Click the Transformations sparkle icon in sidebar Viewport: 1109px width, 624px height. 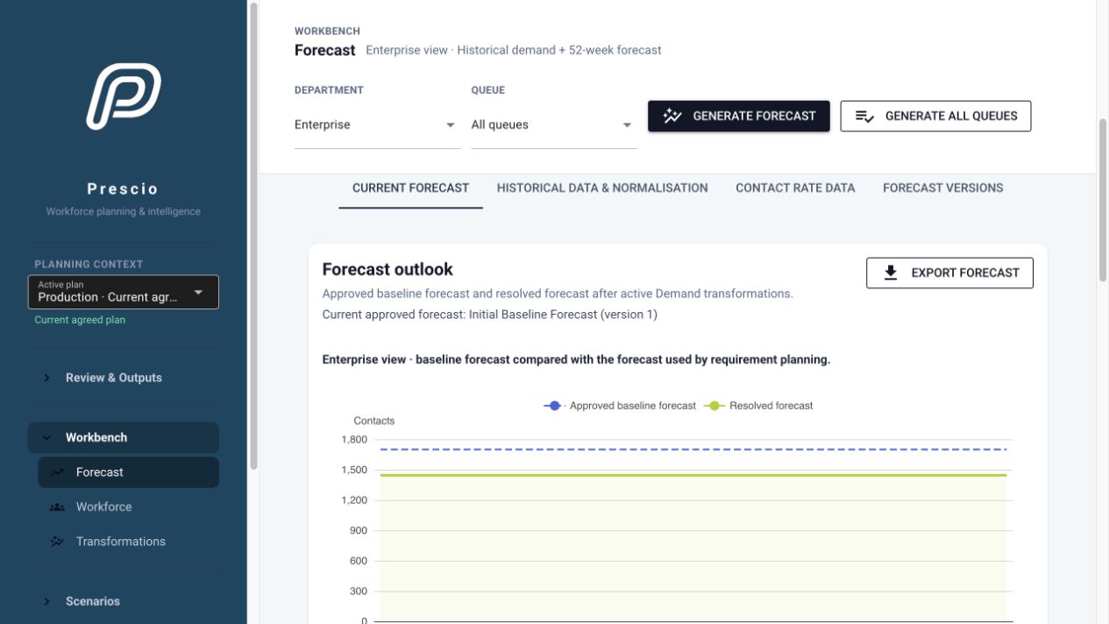pyautogui.click(x=57, y=542)
